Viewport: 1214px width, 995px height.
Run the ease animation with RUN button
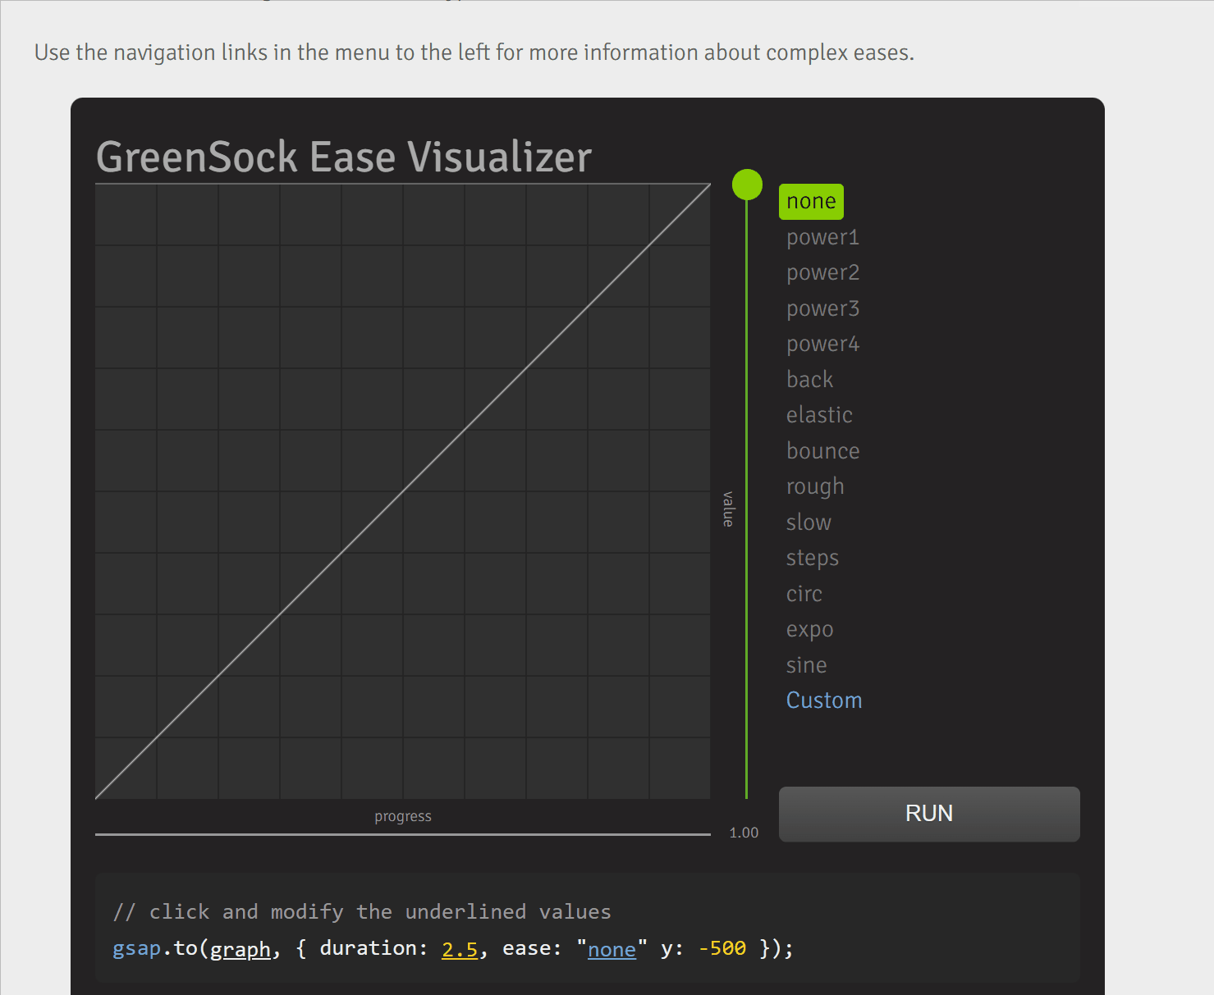coord(929,814)
